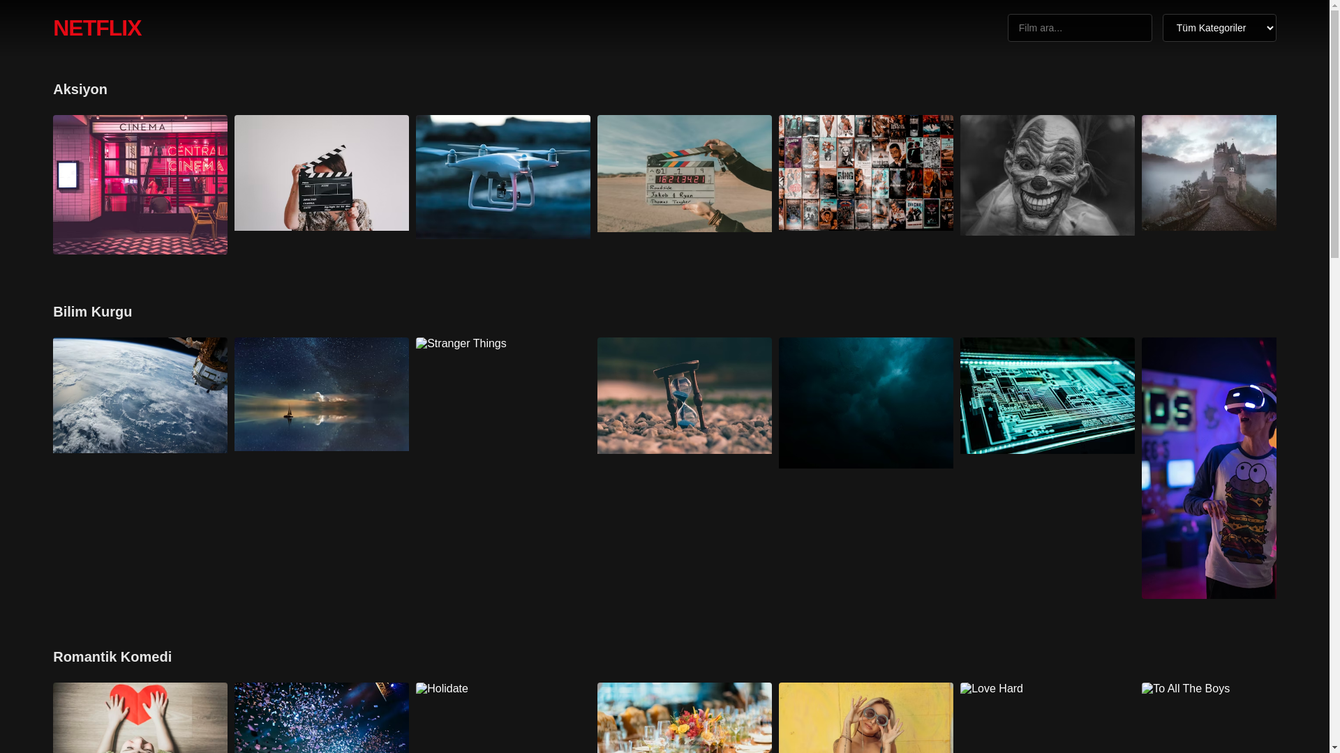
Task: Open the Central Cinema neon poster
Action: (x=140, y=185)
